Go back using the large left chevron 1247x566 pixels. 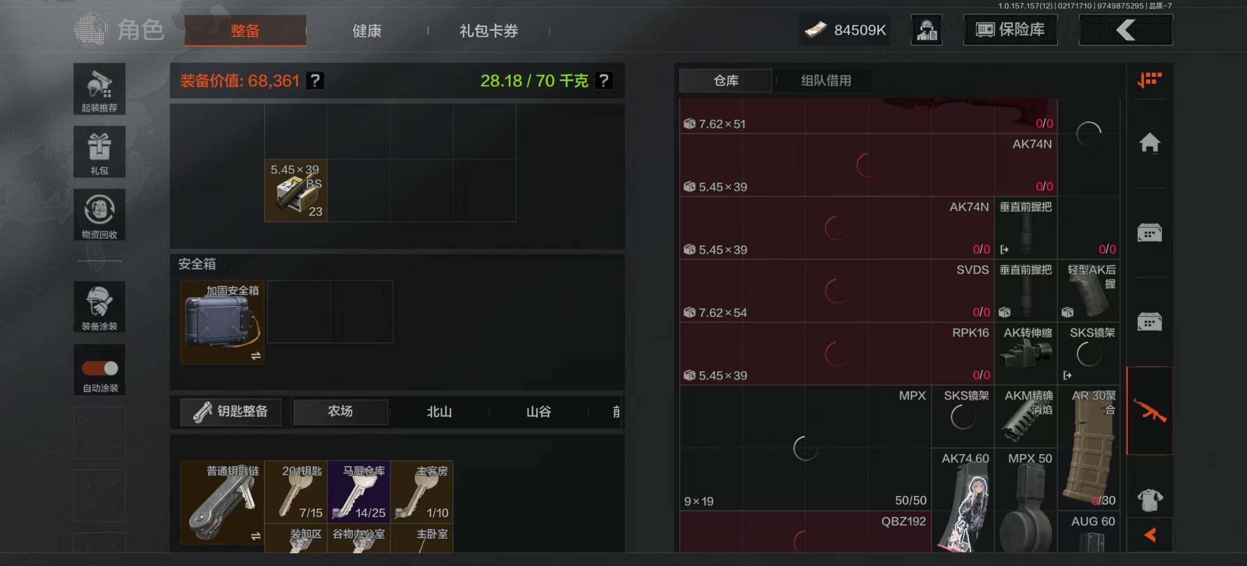tap(1126, 30)
